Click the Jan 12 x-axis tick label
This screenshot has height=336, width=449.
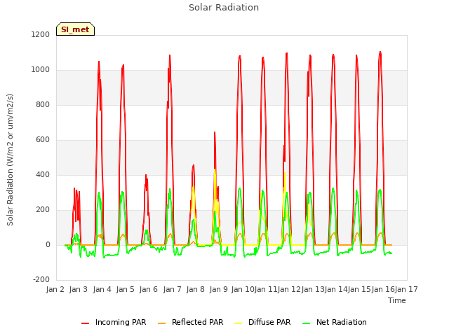tap(289, 289)
